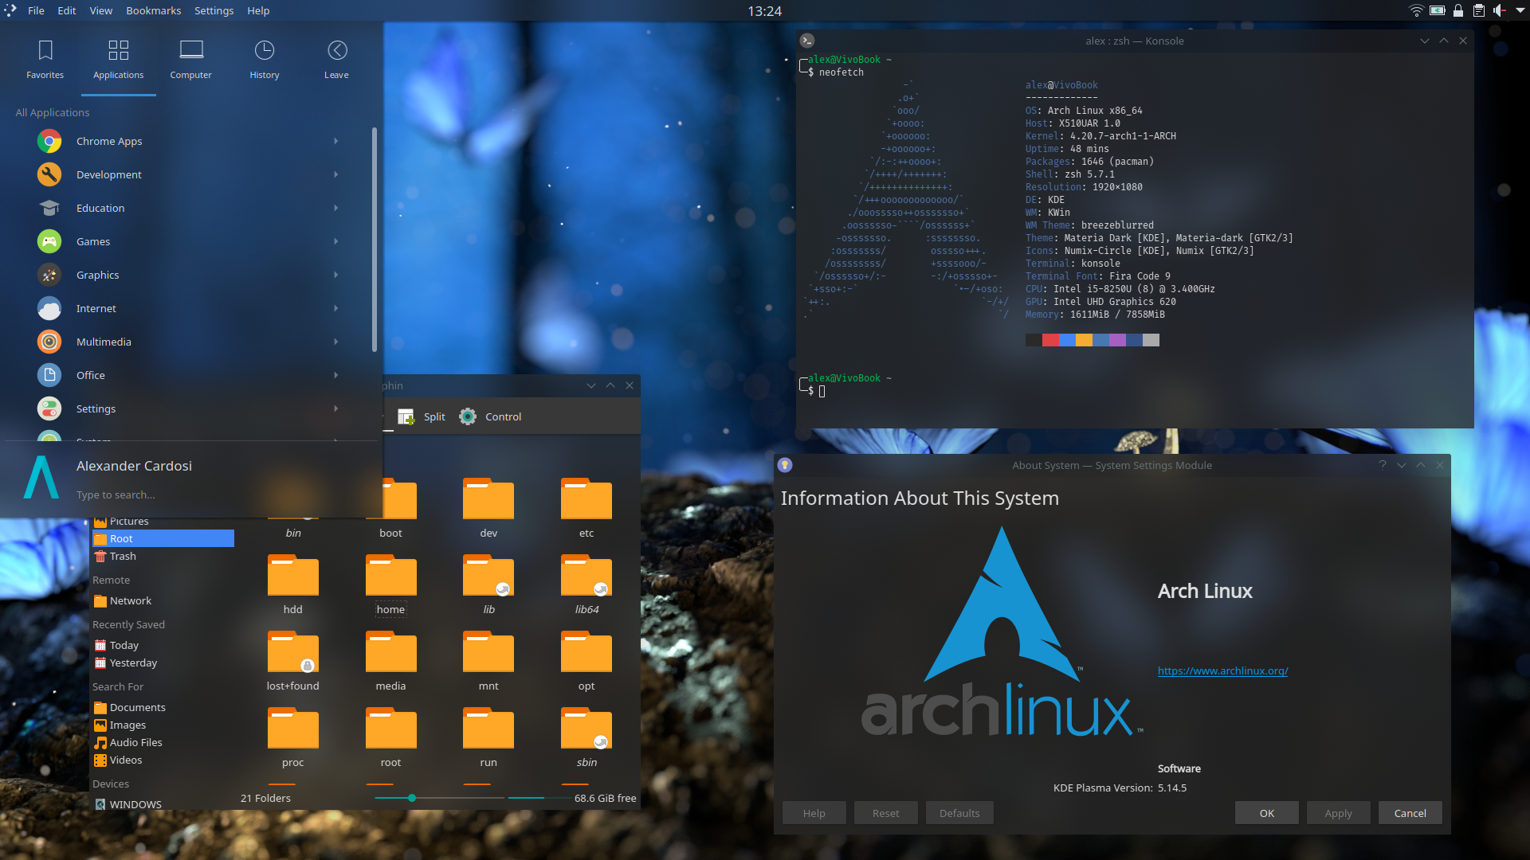1530x860 pixels.
Task: Select the Multimedia category icon
Action: 49,342
